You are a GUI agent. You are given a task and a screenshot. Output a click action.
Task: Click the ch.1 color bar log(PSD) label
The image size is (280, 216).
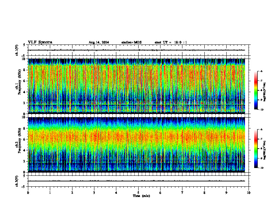264,92
